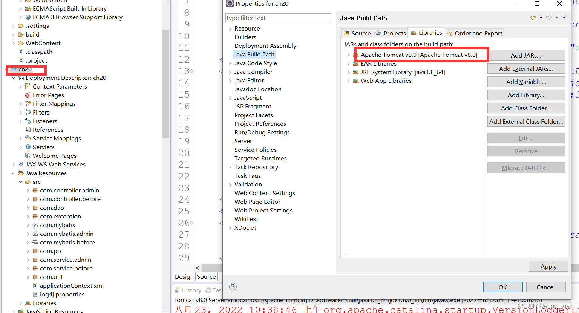Expand JRE System Library entry
This screenshot has width=579, height=313.
pos(349,72)
